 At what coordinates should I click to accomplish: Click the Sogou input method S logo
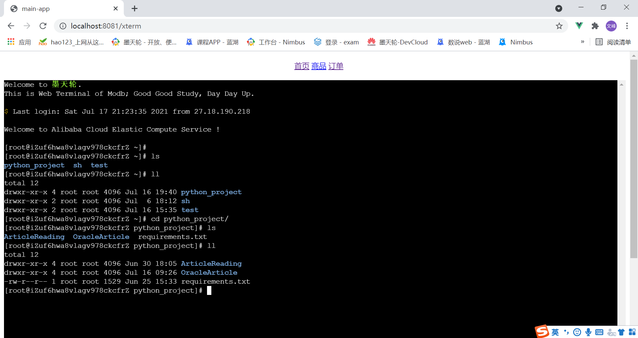point(542,331)
